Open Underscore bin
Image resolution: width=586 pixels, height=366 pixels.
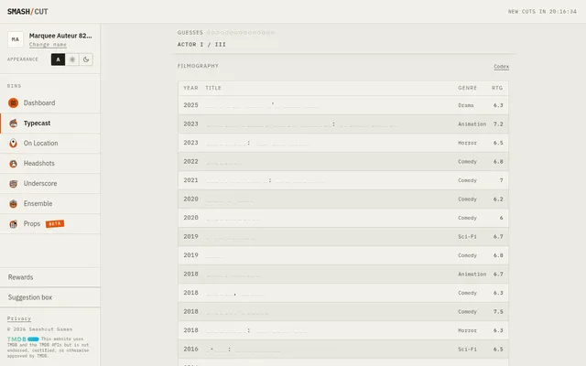coord(50,183)
